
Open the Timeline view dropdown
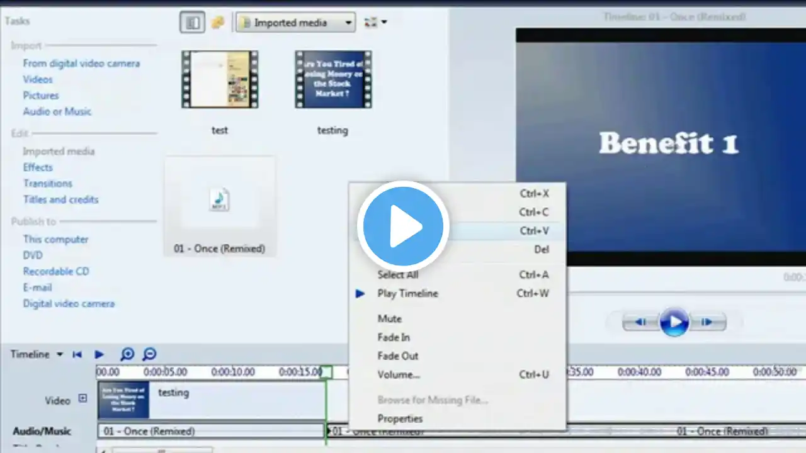pyautogui.click(x=37, y=354)
